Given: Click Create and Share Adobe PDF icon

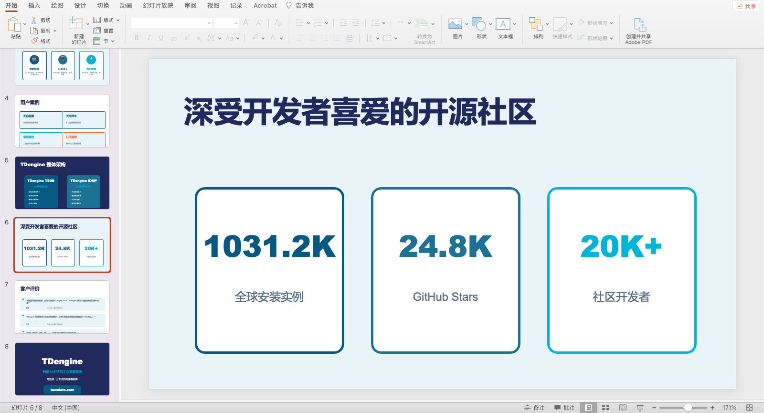Looking at the screenshot, I should (639, 25).
